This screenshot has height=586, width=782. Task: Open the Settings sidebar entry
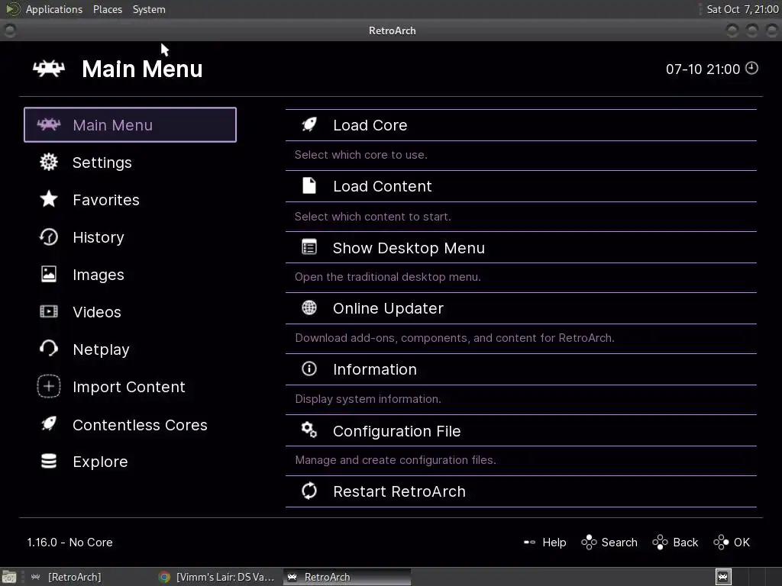tap(130, 162)
